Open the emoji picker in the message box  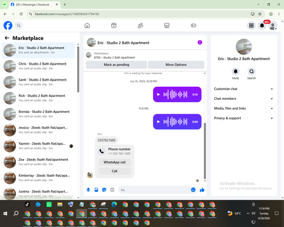point(193,190)
